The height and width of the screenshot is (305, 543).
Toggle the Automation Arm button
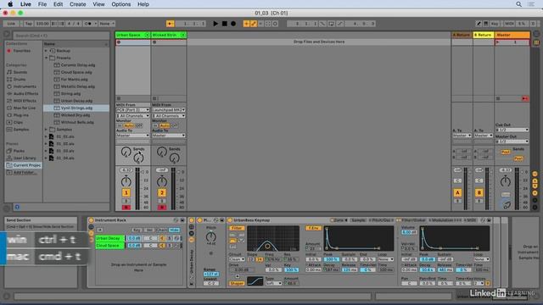pyautogui.click(x=254, y=24)
